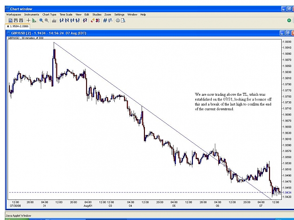Click the fourth blue line-drawing tool icon
The width and height of the screenshot is (294, 220).
pos(78,21)
